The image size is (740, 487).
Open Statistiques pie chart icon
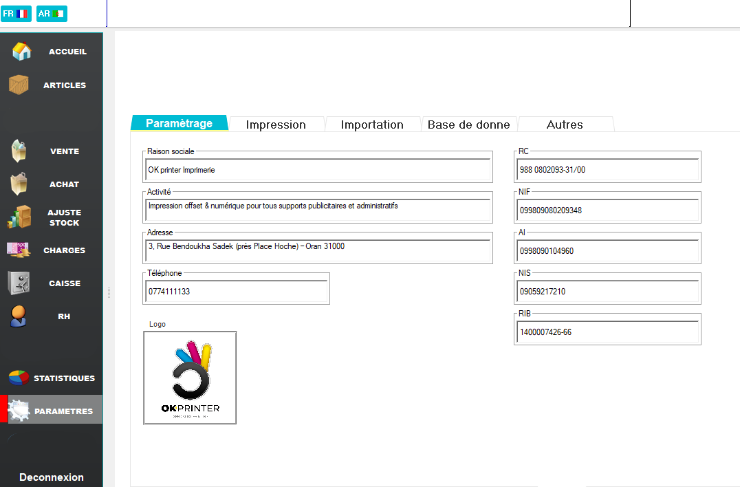pyautogui.click(x=19, y=378)
